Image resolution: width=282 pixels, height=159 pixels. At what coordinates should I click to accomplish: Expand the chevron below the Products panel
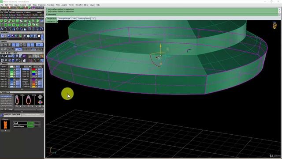[x=22, y=112]
